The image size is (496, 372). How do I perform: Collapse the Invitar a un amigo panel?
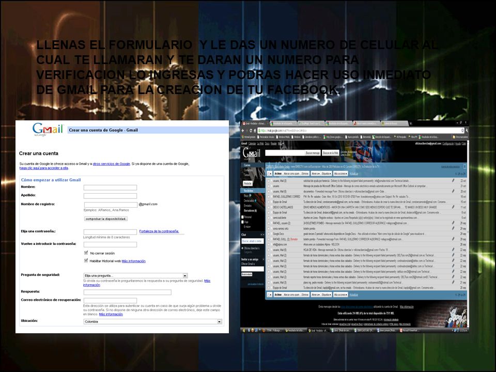click(x=263, y=259)
